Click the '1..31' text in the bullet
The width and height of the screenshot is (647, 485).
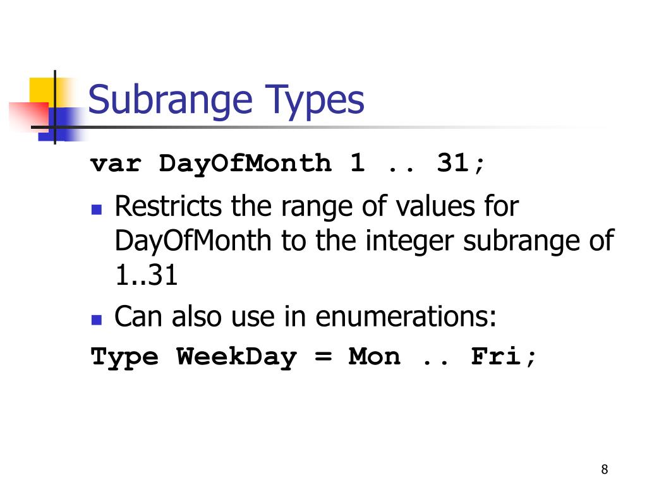point(147,275)
